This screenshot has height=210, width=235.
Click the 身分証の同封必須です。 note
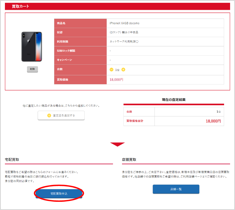[20, 181]
